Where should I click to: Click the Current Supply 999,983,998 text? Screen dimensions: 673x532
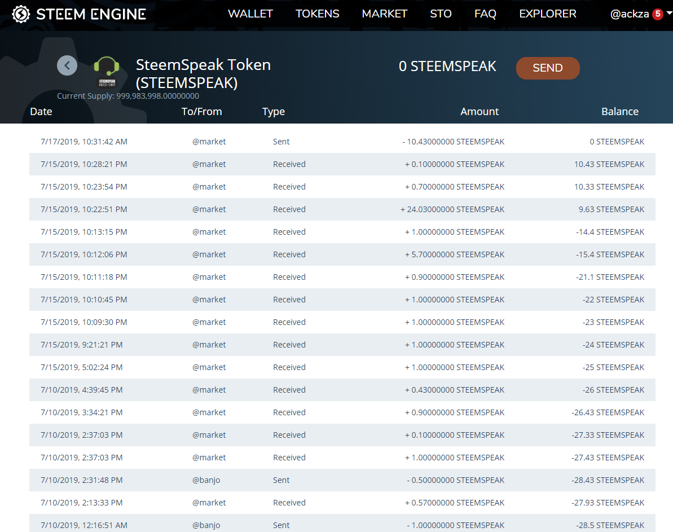click(128, 96)
